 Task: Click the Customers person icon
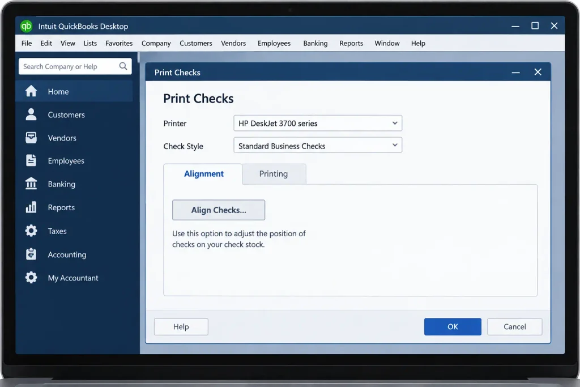point(31,114)
